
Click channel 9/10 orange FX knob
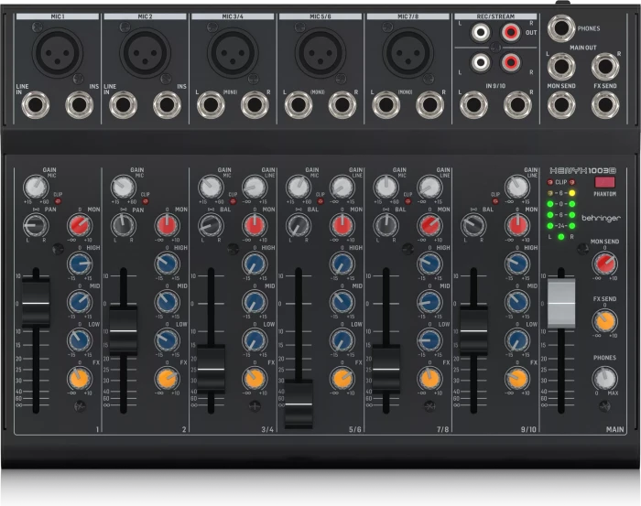tap(517, 379)
